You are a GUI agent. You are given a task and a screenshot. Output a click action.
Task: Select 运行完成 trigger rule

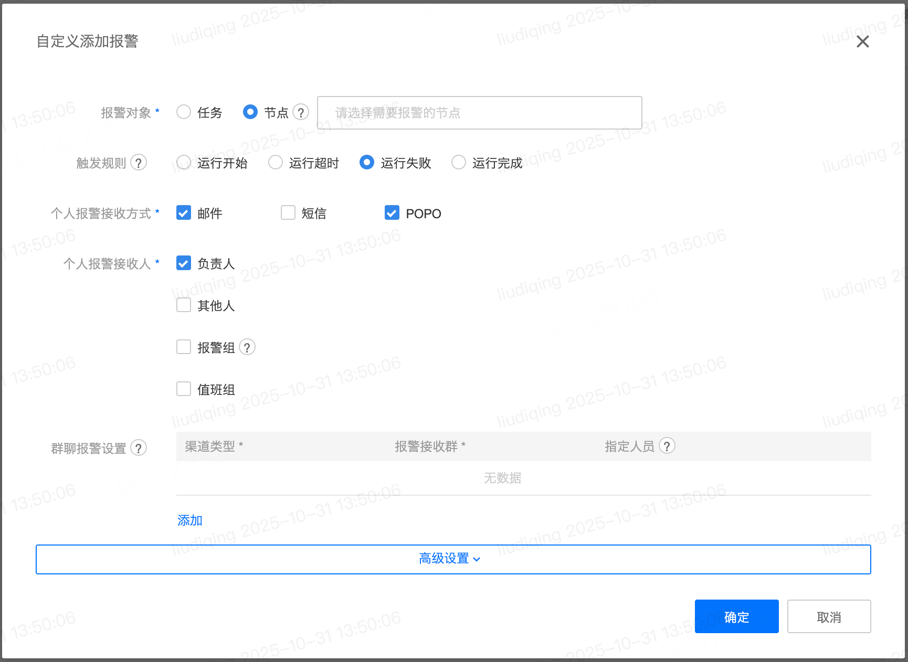(x=459, y=163)
